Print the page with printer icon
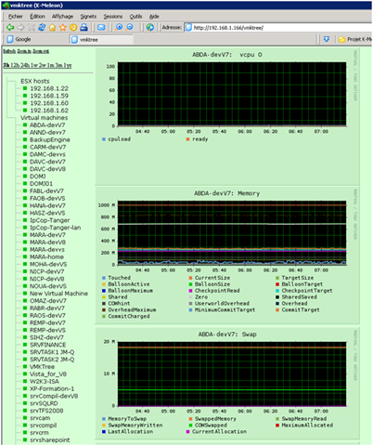 coord(84,28)
